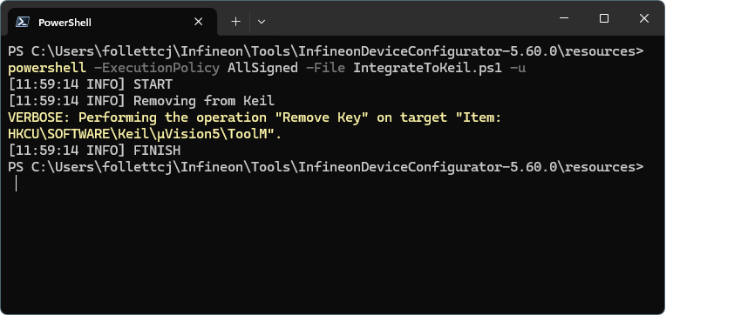Open a new tab with the plus button
The width and height of the screenshot is (741, 315).
[x=236, y=22]
